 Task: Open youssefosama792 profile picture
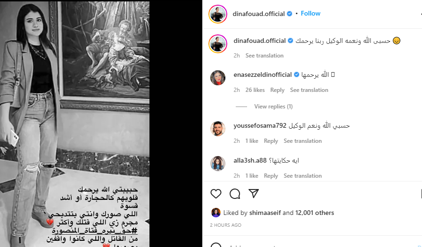click(218, 129)
